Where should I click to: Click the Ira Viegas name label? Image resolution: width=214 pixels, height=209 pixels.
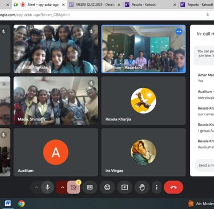(114, 171)
